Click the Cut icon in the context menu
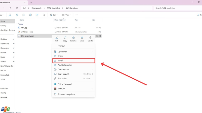Viewport: 202px width, 113px height. pos(57,38)
